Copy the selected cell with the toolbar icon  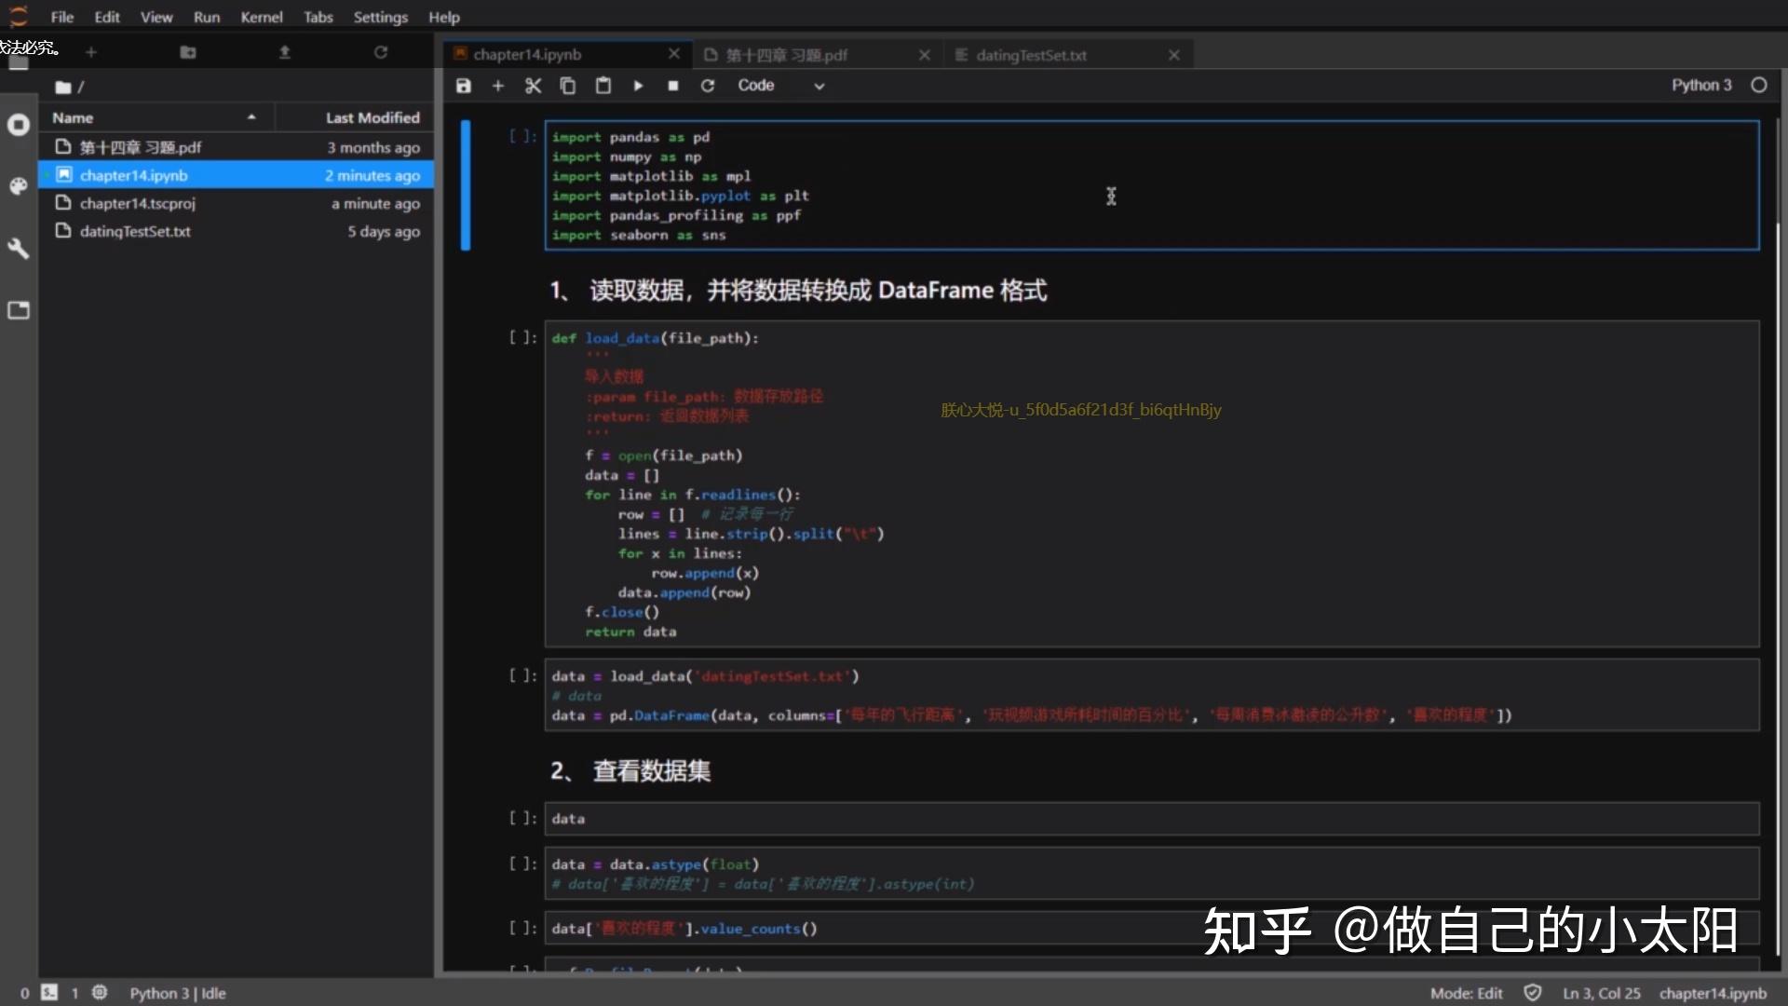(567, 86)
